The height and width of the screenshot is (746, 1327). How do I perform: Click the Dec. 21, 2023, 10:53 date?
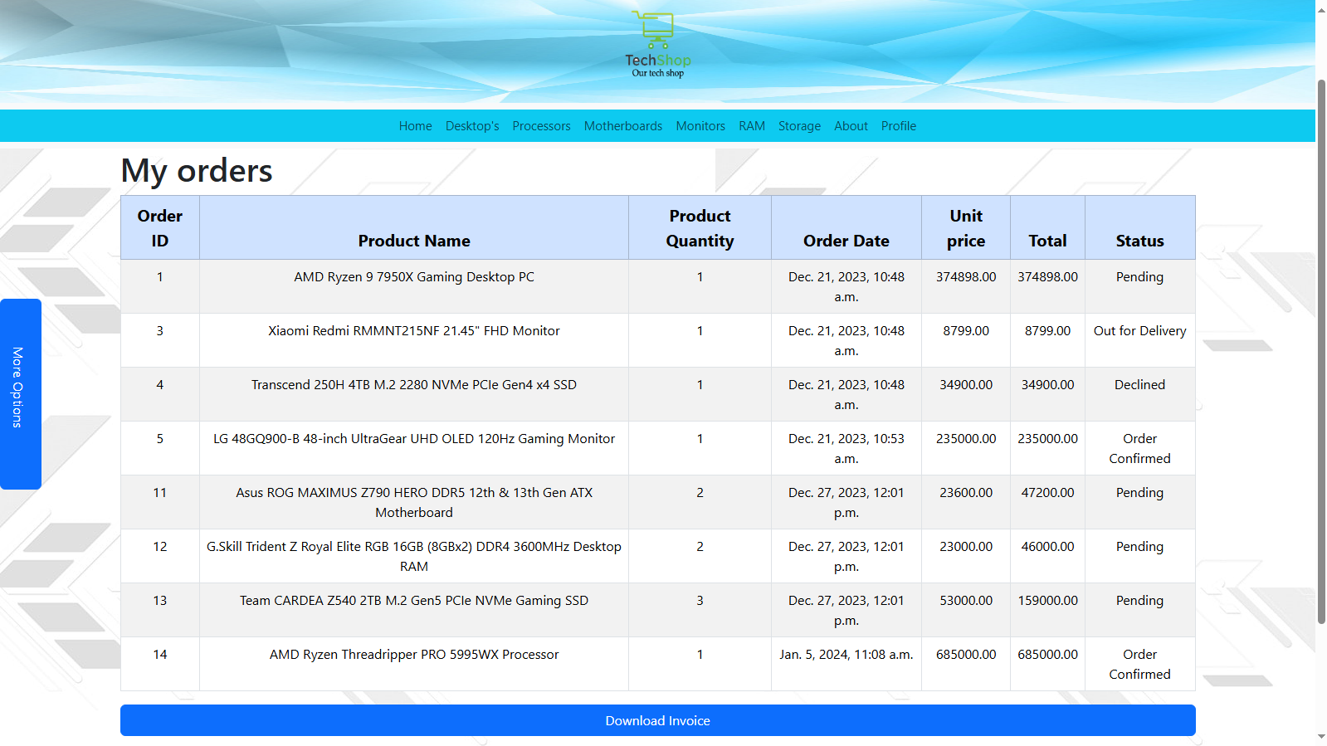point(846,449)
